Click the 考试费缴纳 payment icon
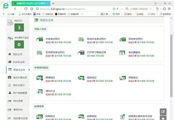 [x=122, y=53]
